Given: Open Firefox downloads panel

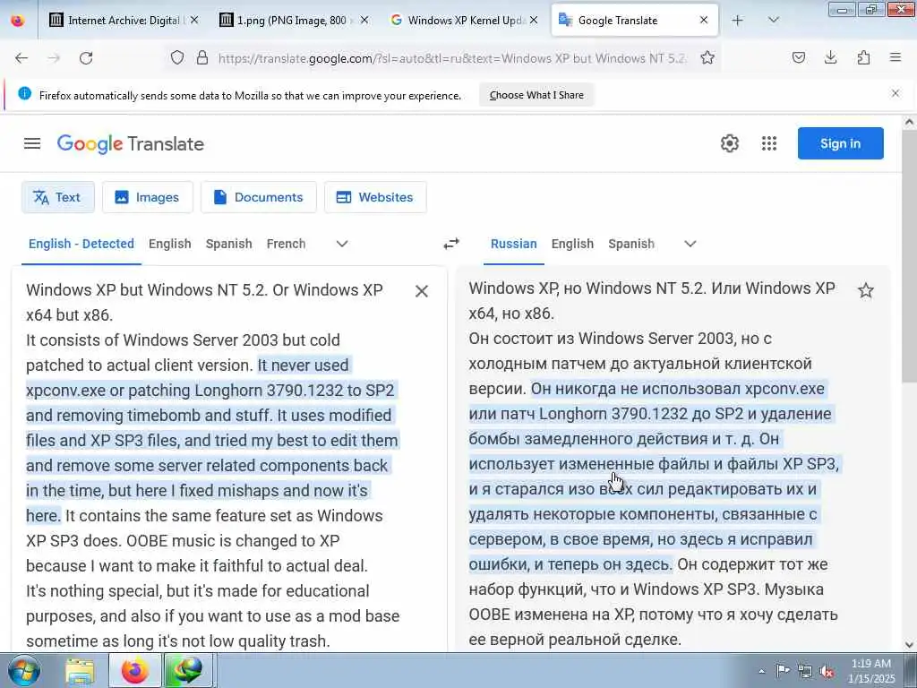Looking at the screenshot, I should [830, 57].
